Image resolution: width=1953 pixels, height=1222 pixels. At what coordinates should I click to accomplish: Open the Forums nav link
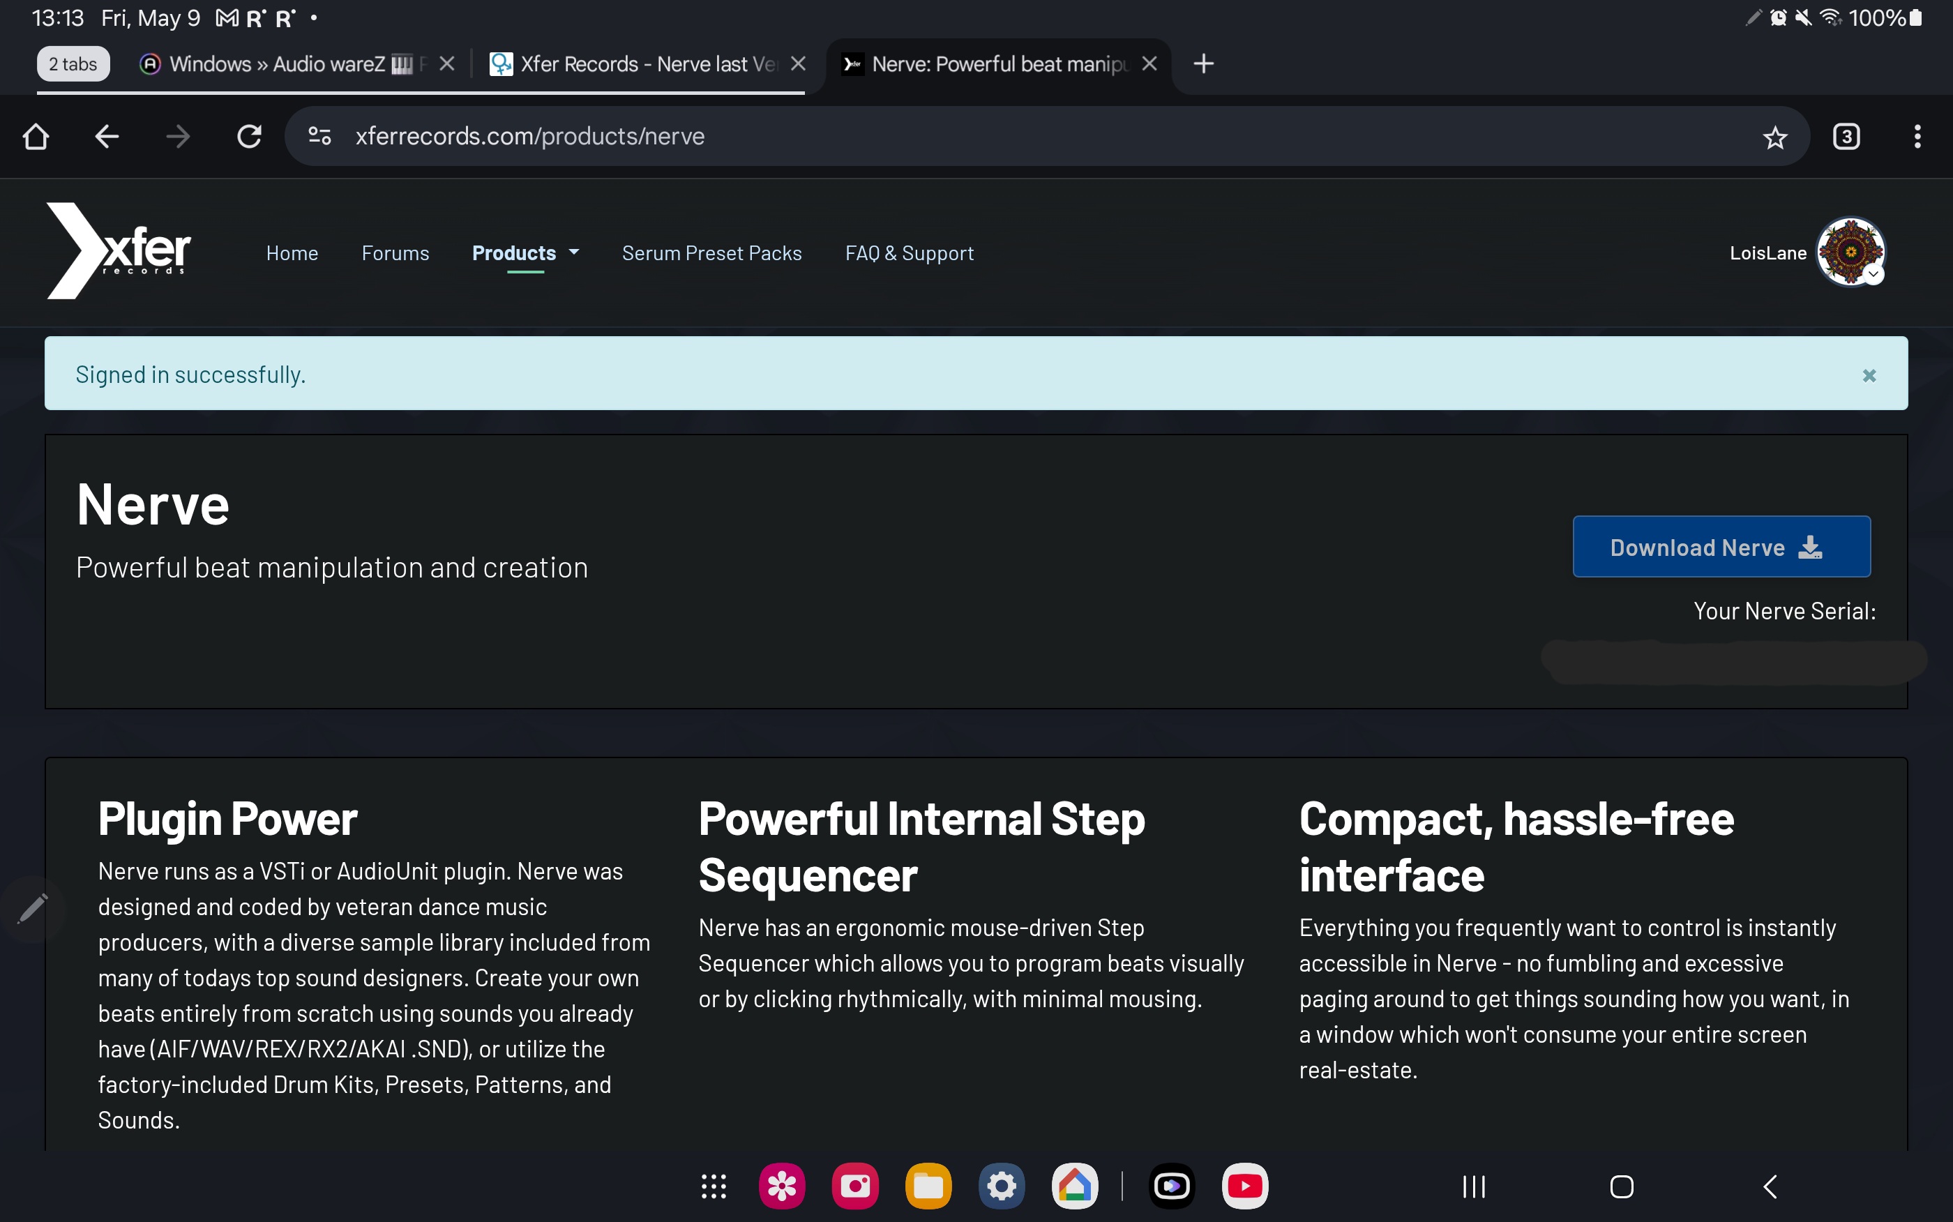395,253
